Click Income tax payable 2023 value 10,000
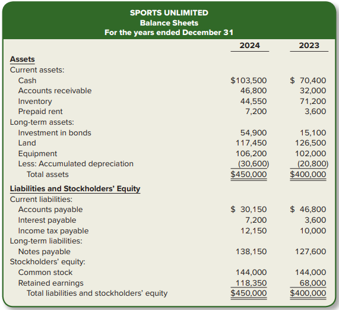This screenshot has width=339, height=310. [x=313, y=230]
